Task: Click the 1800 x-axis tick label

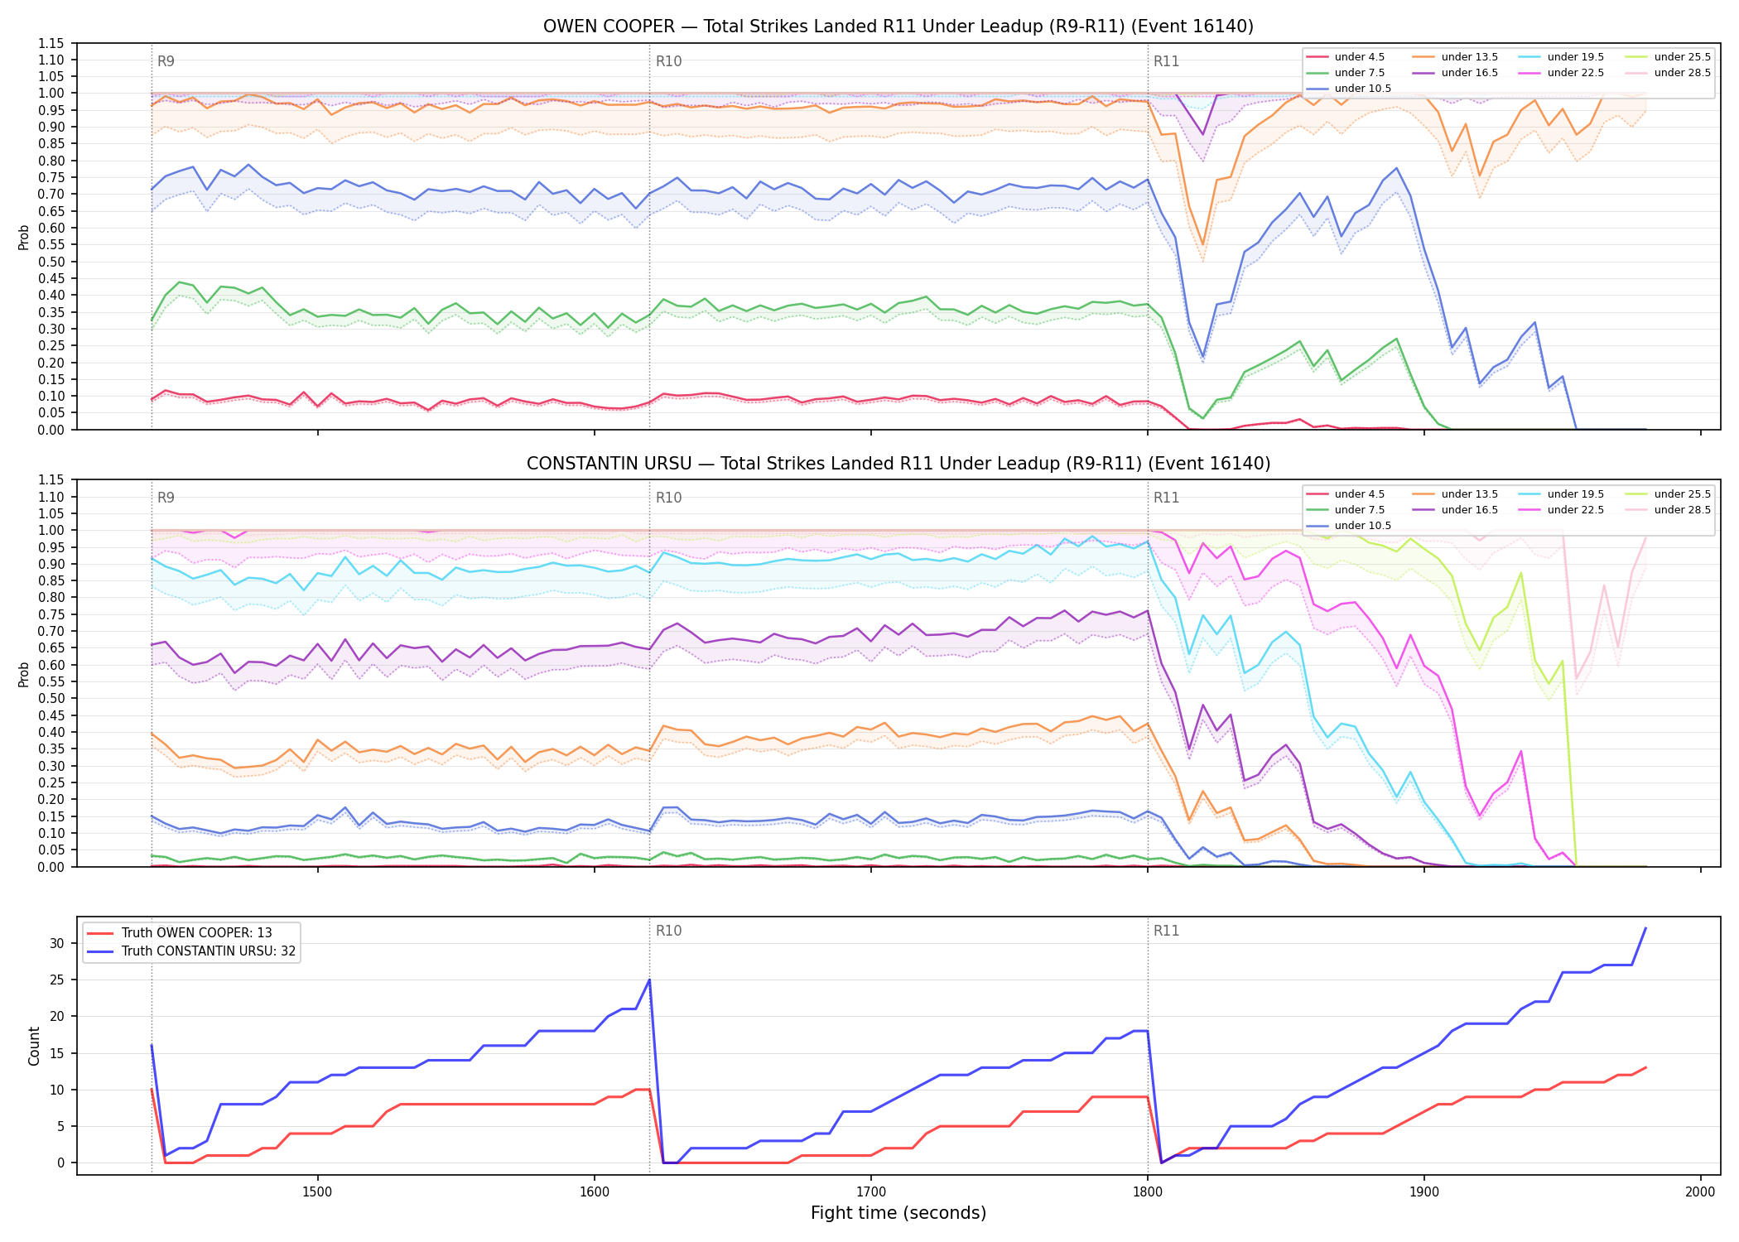Action: point(1147,1191)
